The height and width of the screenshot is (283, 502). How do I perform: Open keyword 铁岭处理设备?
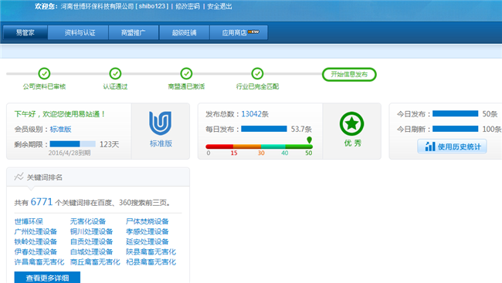click(36, 242)
